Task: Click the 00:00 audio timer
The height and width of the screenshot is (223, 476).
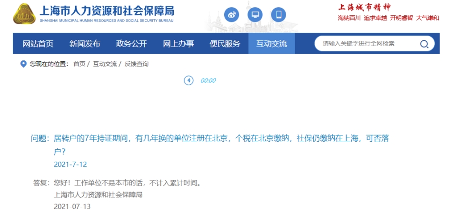Action: 208,81
